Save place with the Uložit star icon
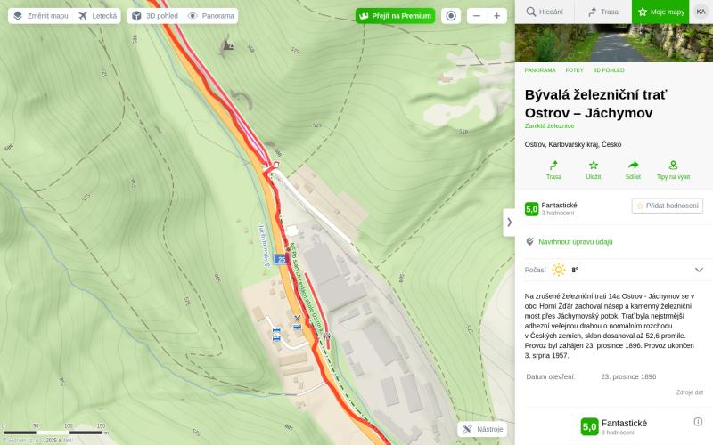Image resolution: width=713 pixels, height=445 pixels. click(x=593, y=166)
